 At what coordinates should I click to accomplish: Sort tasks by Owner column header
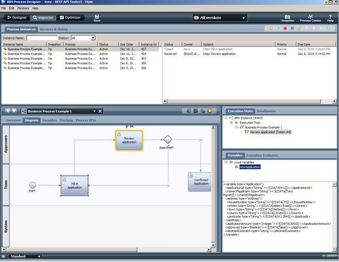coord(192,44)
